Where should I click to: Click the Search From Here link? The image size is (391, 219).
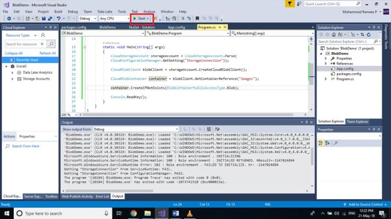point(25,146)
